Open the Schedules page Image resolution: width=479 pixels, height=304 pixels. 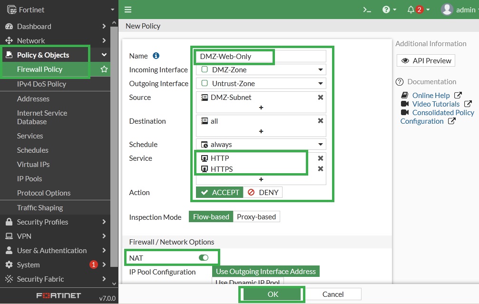pos(33,150)
